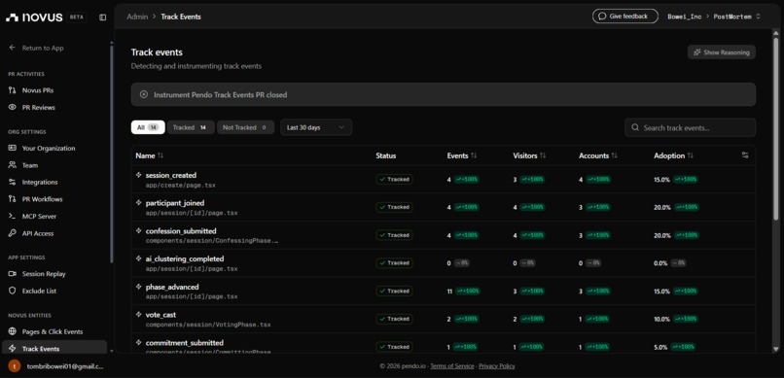Select the Not Tracked 0 filter tab
Viewport: 784px width, 378px height.
point(245,127)
